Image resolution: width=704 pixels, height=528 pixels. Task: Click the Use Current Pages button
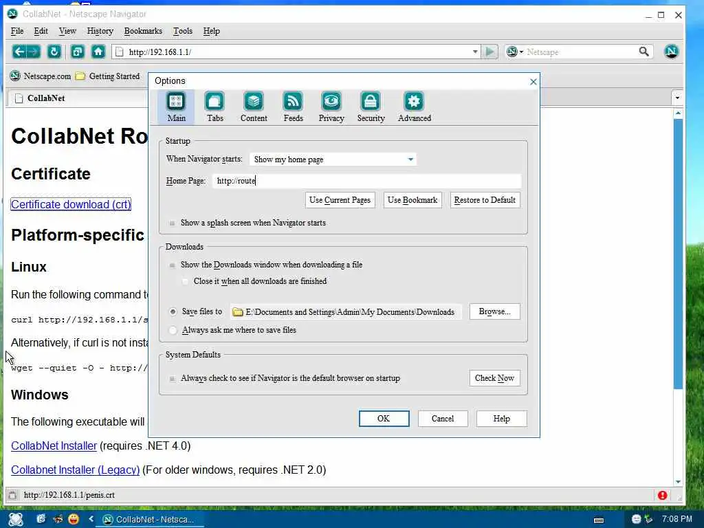(x=340, y=200)
